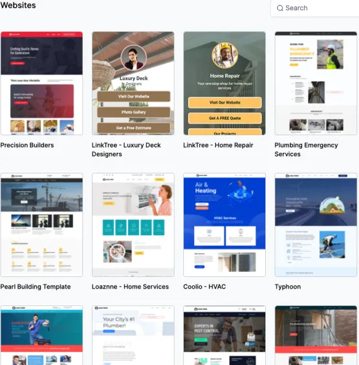Image resolution: width=359 pixels, height=365 pixels.
Task: Select the 'Typhoon' title text
Action: point(288,287)
